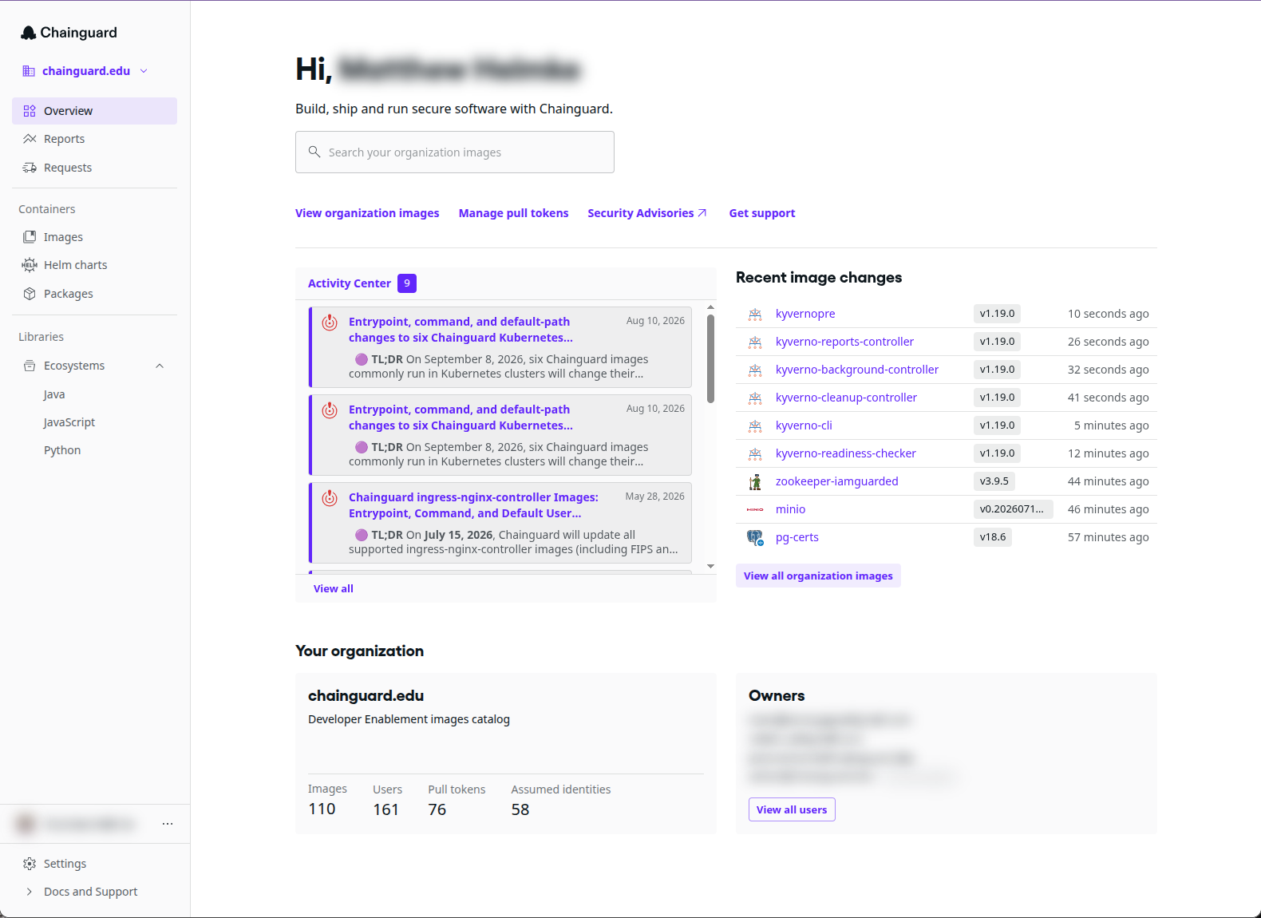Screen dimensions: 1261x918
Task: Open kyverno-reports-controller image
Action: point(844,342)
